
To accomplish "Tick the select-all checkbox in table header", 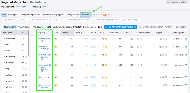I will [x=34, y=33].
